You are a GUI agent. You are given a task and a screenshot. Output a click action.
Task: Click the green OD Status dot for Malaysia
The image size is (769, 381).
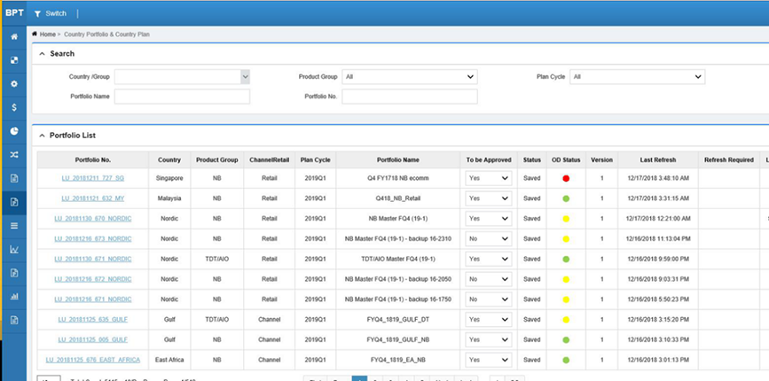coord(566,198)
